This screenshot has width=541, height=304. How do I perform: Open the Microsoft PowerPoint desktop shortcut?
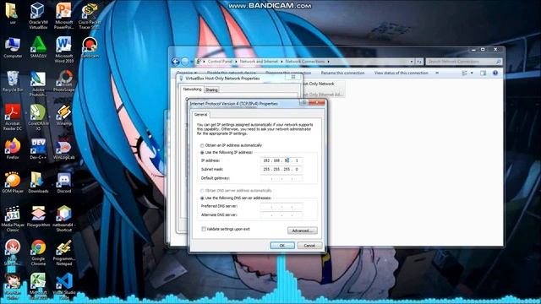64,15
